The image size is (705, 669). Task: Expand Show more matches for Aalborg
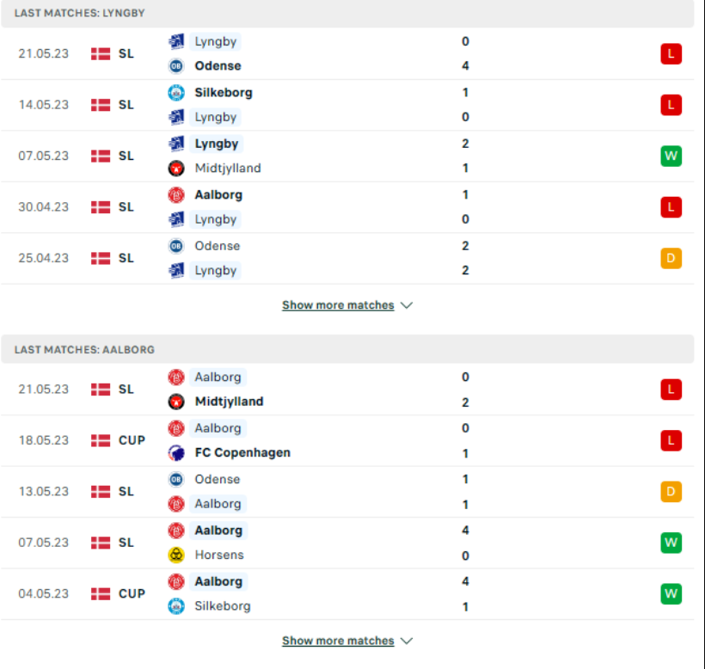point(338,641)
